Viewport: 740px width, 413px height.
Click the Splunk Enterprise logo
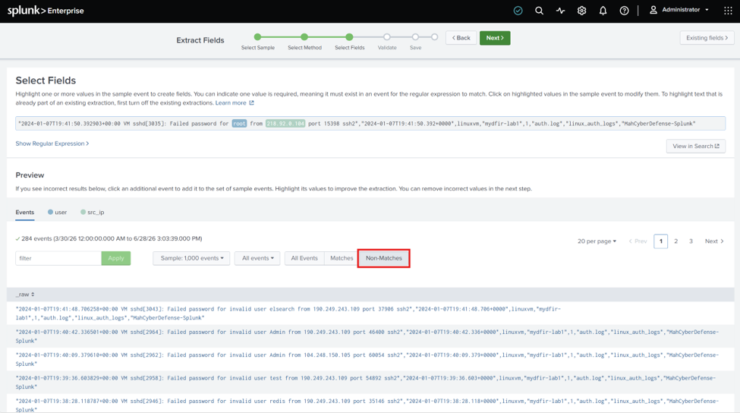[46, 11]
